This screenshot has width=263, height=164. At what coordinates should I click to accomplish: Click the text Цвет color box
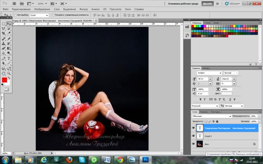click(x=227, y=93)
